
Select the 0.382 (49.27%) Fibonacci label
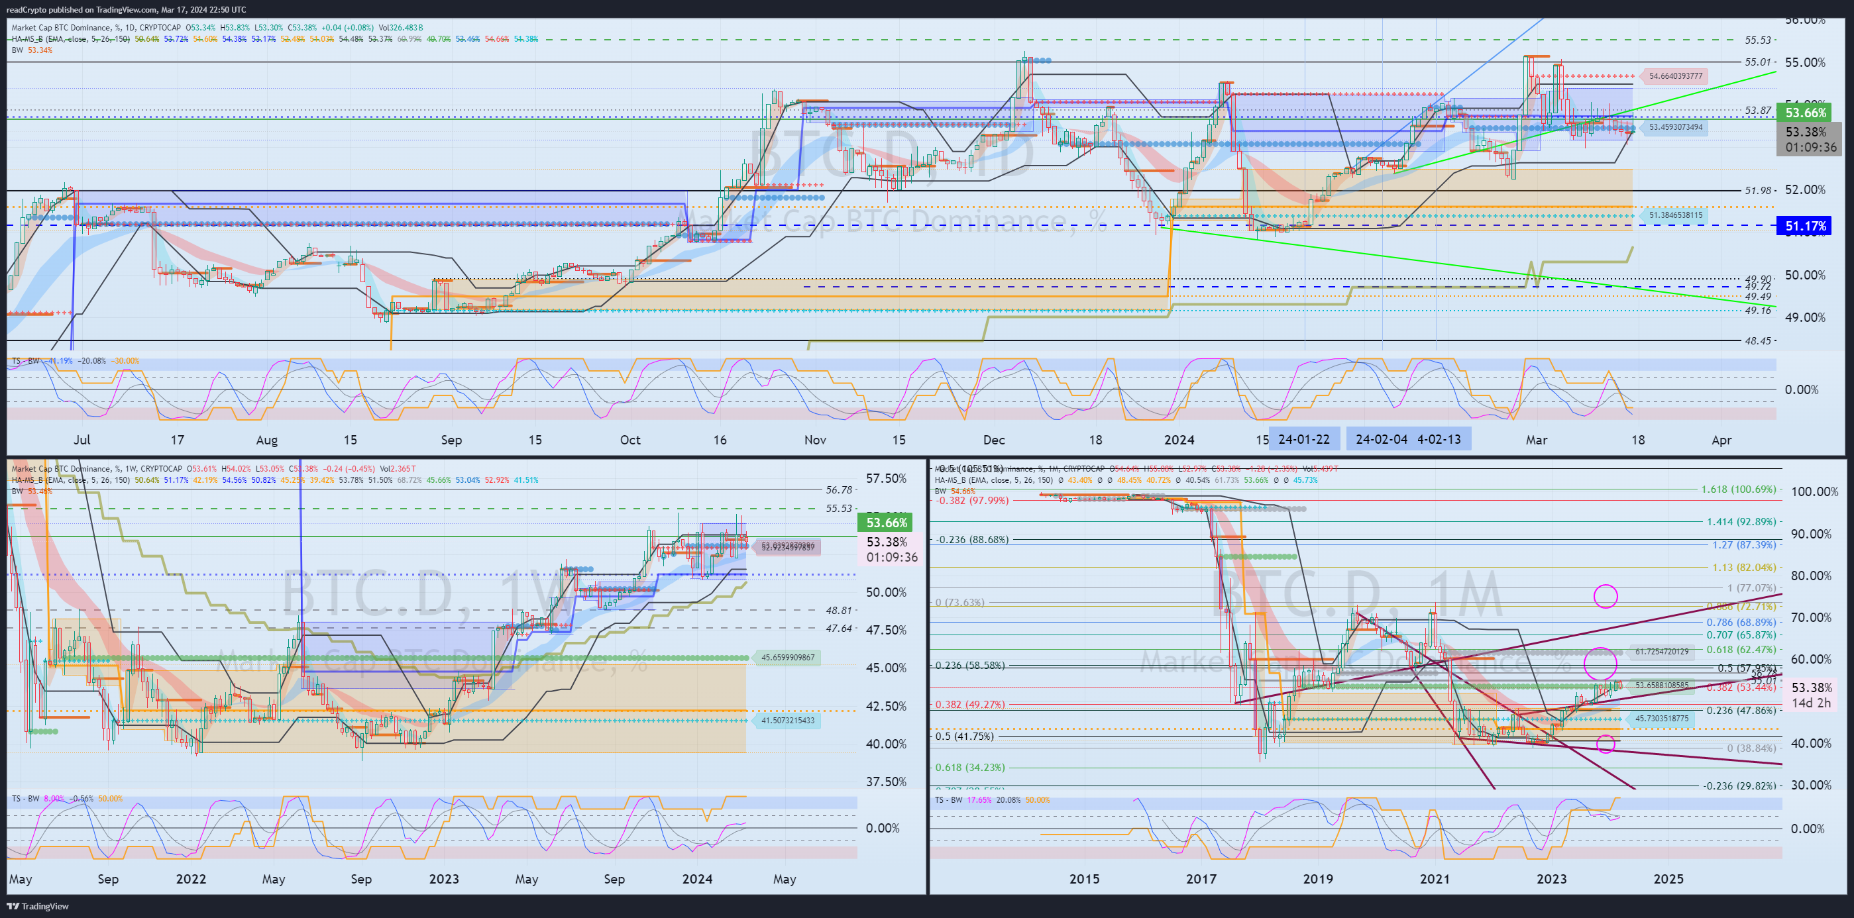click(x=970, y=704)
